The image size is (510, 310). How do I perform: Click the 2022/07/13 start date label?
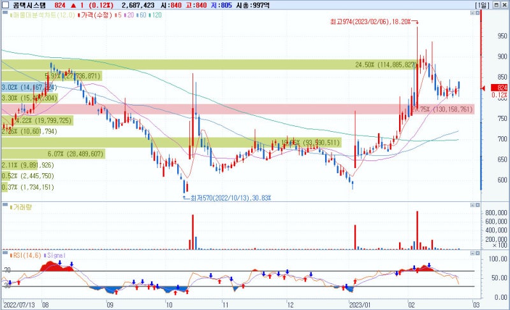coord(19,305)
